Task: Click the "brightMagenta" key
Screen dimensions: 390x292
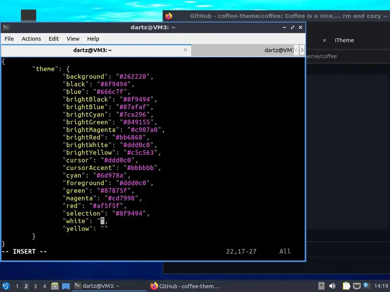Action: 91,130
